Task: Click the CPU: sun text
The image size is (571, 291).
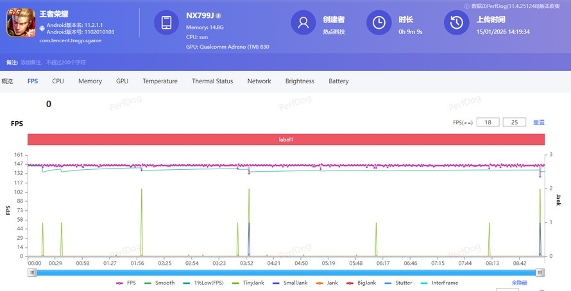Action: click(197, 37)
